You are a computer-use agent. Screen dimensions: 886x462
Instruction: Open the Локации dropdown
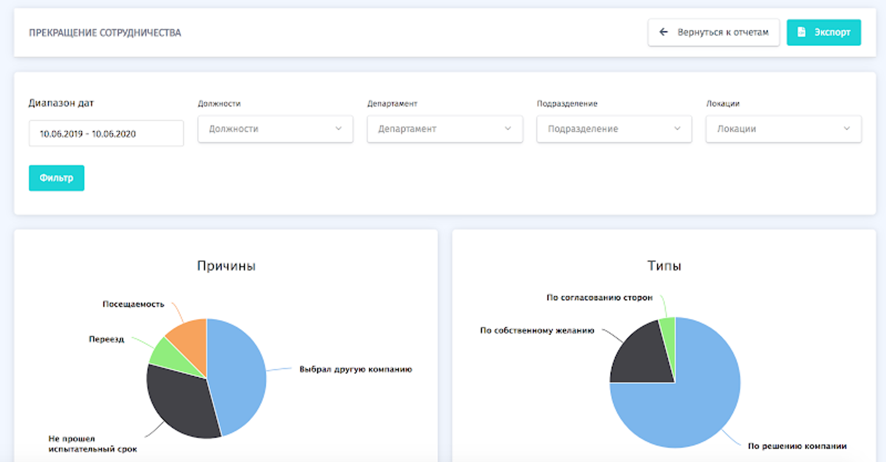coord(784,129)
